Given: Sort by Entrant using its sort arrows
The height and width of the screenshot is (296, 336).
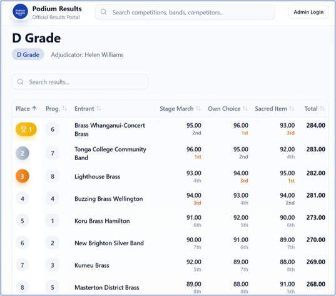Looking at the screenshot, I should pyautogui.click(x=99, y=109).
